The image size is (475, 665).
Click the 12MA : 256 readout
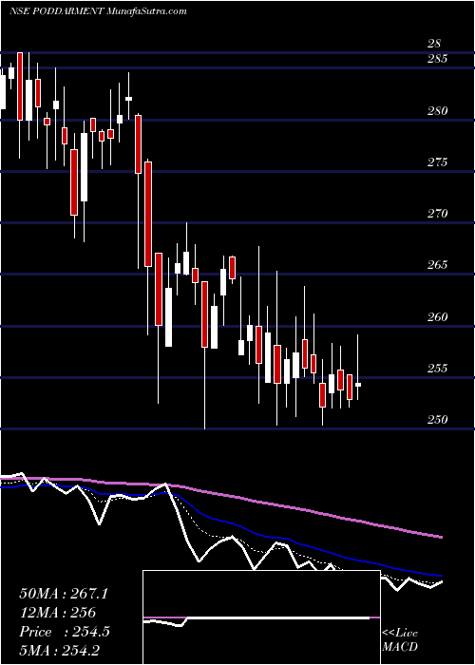tap(57, 613)
